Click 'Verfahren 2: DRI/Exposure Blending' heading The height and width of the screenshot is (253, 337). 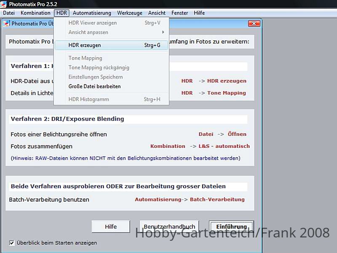point(67,119)
